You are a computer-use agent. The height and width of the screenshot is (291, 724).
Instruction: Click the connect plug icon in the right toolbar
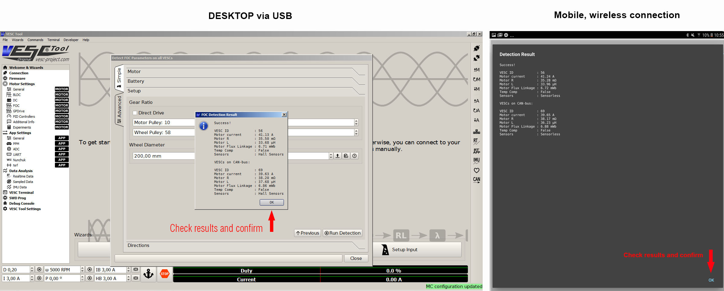click(x=477, y=48)
